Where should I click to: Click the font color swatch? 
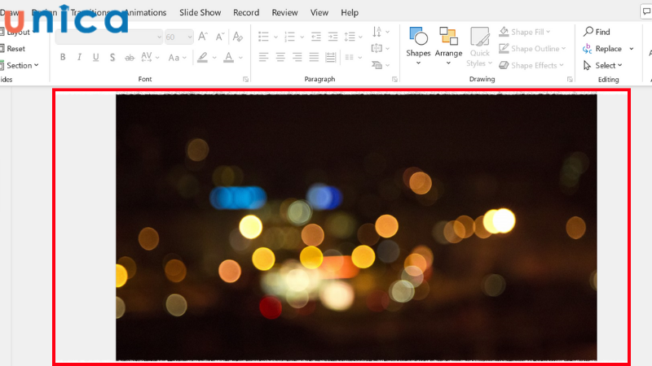point(229,57)
